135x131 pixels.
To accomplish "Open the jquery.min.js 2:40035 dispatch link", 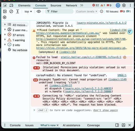I will 88,89.
